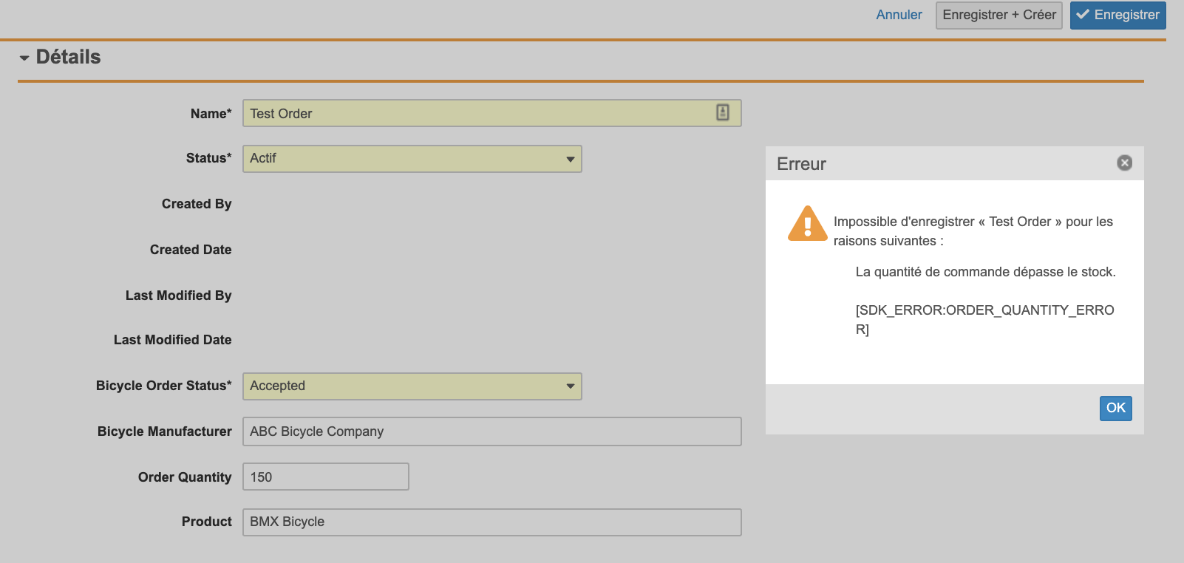1184x563 pixels.
Task: Click the Enregistrer + Créer button
Action: 998,15
